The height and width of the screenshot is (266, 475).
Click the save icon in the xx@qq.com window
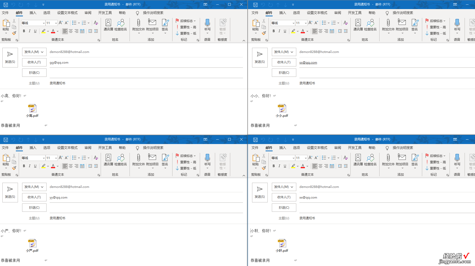pos(255,140)
